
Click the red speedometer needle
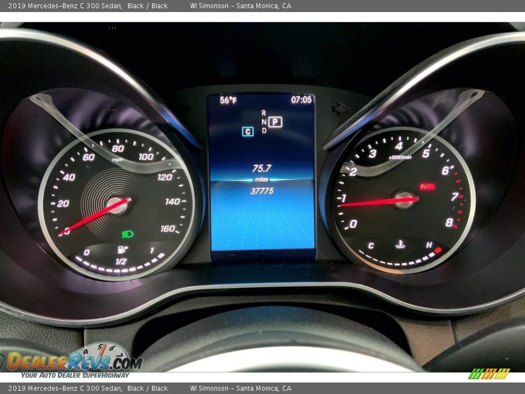tap(94, 217)
